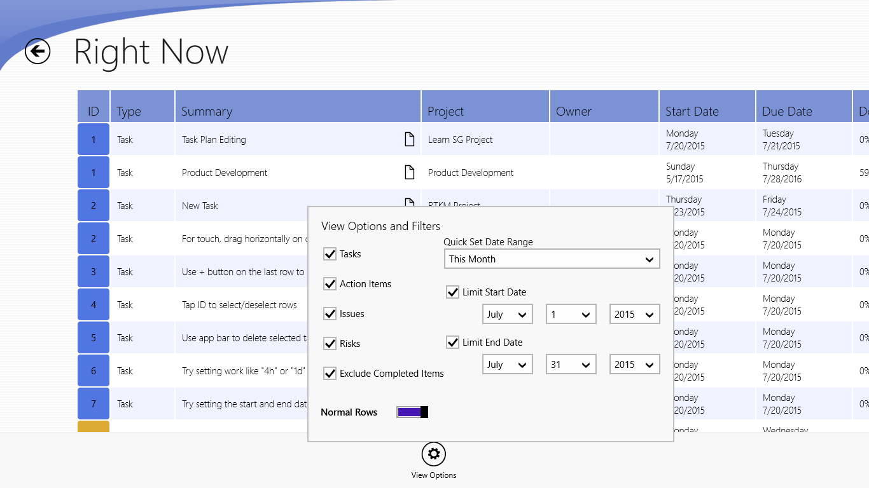The height and width of the screenshot is (488, 869).
Task: Select row ID 1 of Task Plan Editing
Action: pyautogui.click(x=94, y=139)
